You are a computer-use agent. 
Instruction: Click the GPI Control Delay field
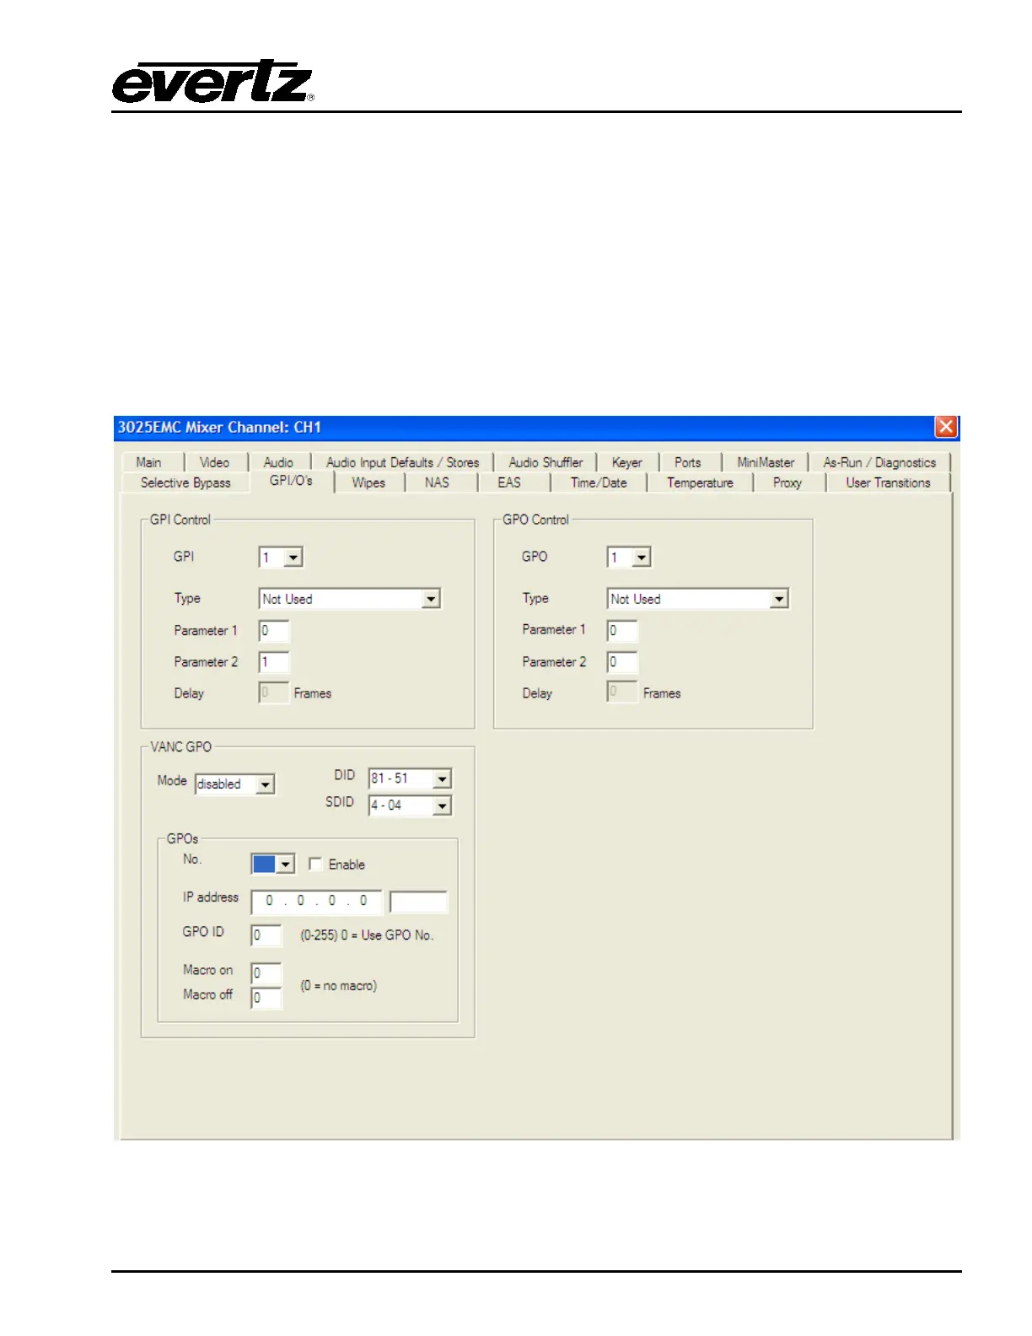tap(274, 693)
